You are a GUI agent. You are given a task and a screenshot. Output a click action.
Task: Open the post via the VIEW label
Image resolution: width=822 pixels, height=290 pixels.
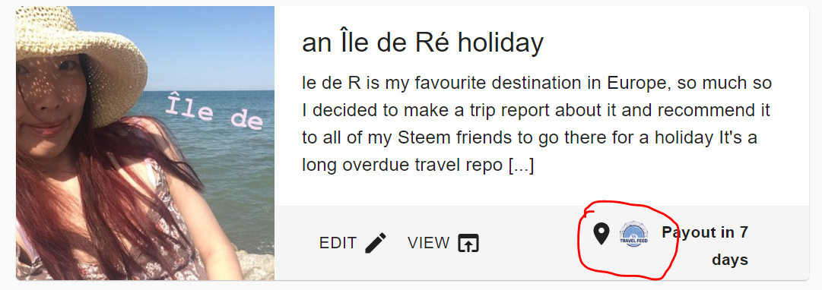pyautogui.click(x=428, y=243)
